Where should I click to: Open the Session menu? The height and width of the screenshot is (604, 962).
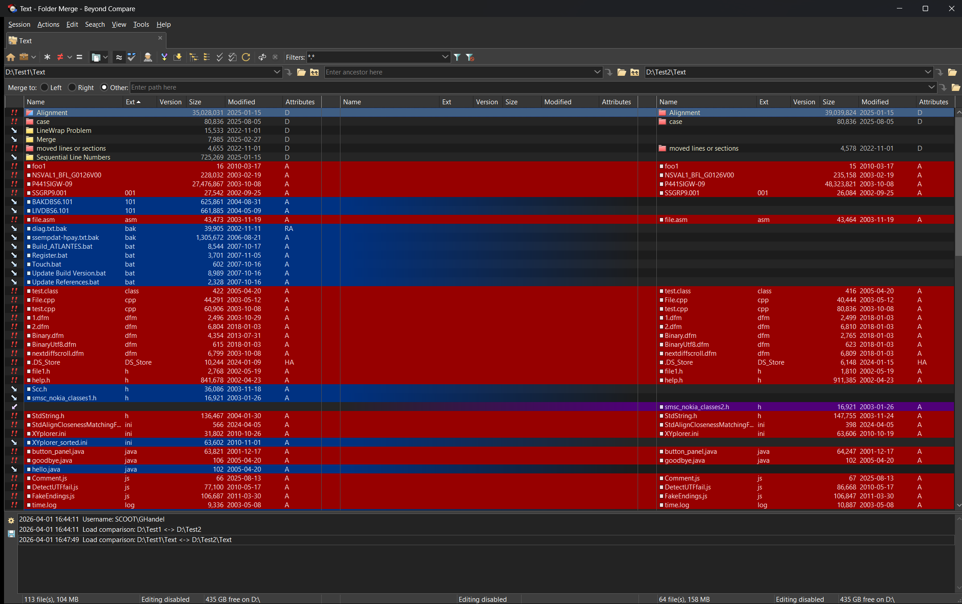click(x=19, y=25)
